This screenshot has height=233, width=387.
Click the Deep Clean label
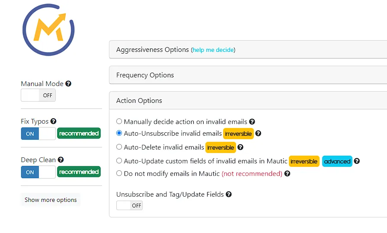(x=38, y=160)
